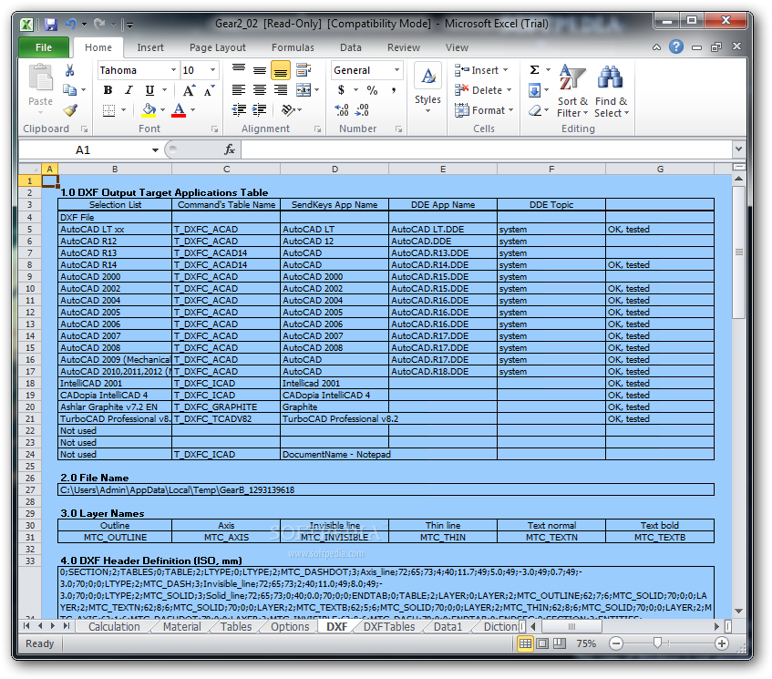Switch to the Page Layout tab
The width and height of the screenshot is (772, 679).
[218, 47]
